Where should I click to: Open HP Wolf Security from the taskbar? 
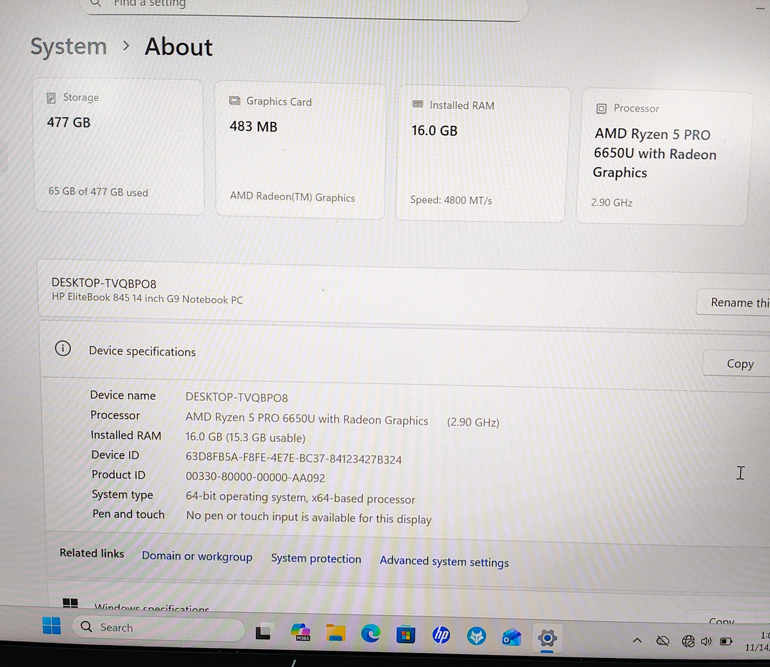pyautogui.click(x=476, y=634)
